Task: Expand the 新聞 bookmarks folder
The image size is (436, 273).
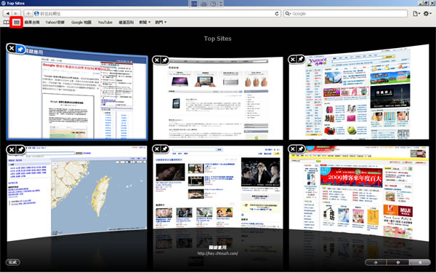Action: click(145, 23)
